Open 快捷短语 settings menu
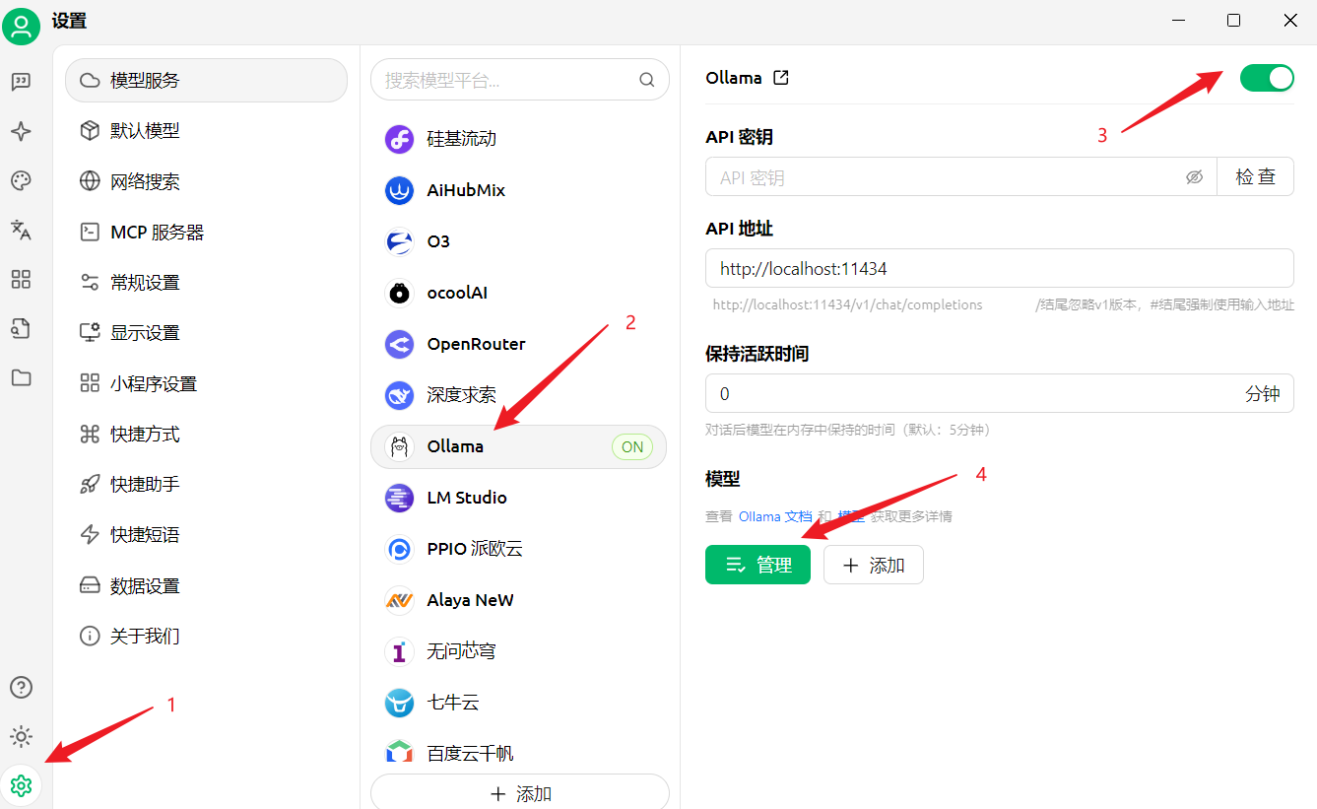The image size is (1317, 809). [207, 535]
